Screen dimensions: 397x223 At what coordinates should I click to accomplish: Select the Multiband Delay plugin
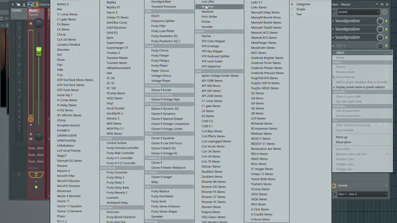click(x=117, y=203)
